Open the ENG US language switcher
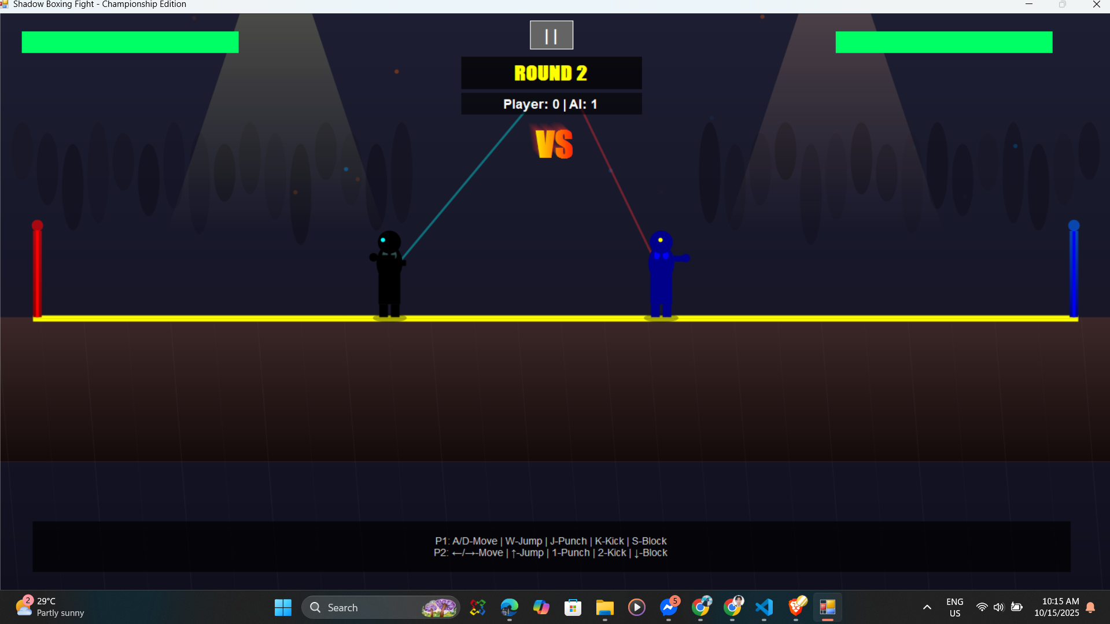Screen dimensions: 1110x624 point(954,607)
